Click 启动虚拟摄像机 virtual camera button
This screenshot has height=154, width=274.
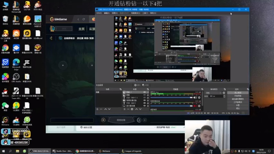coord(238,99)
